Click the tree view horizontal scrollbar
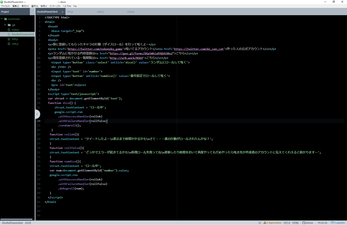Viewport: 347px width, 225px height. [x=17, y=219]
